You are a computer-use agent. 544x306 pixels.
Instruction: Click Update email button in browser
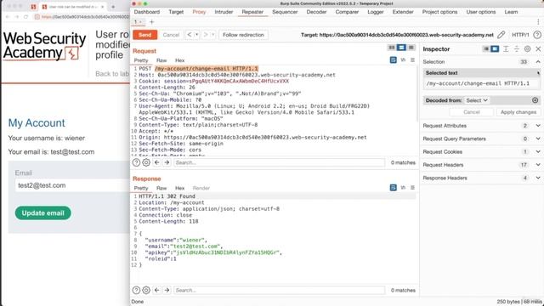43,213
